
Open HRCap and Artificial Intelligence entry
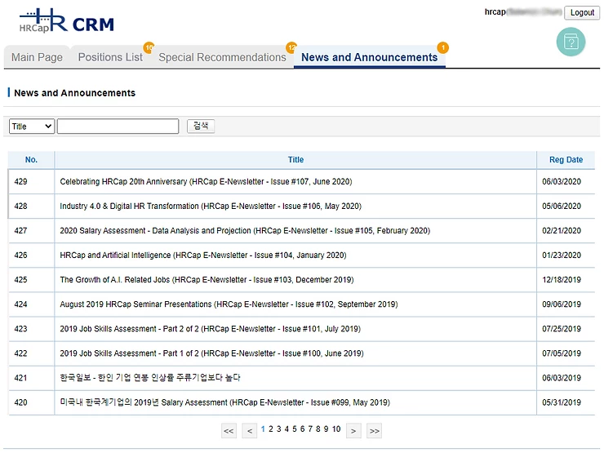point(203,255)
